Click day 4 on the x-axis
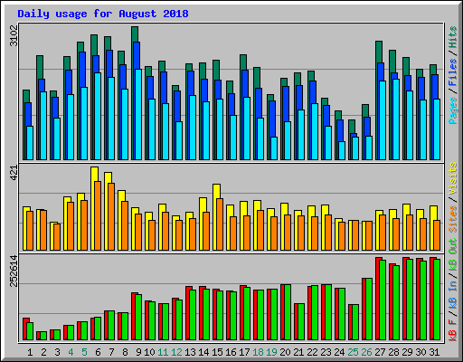 coord(71,352)
